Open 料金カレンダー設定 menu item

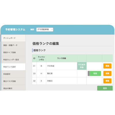pos(13,60)
